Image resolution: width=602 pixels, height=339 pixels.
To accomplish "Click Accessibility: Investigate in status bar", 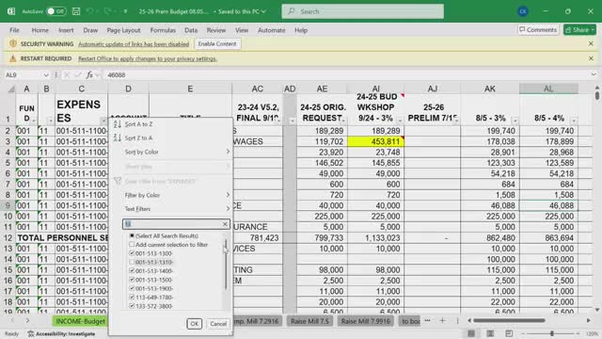I will [x=61, y=333].
